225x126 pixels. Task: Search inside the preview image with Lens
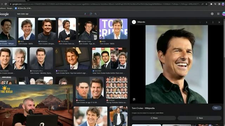[x=134, y=99]
